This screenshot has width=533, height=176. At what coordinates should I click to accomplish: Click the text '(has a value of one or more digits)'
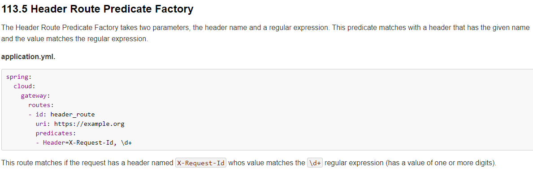441,163
